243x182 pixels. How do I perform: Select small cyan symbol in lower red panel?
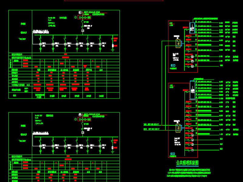(x=173, y=154)
